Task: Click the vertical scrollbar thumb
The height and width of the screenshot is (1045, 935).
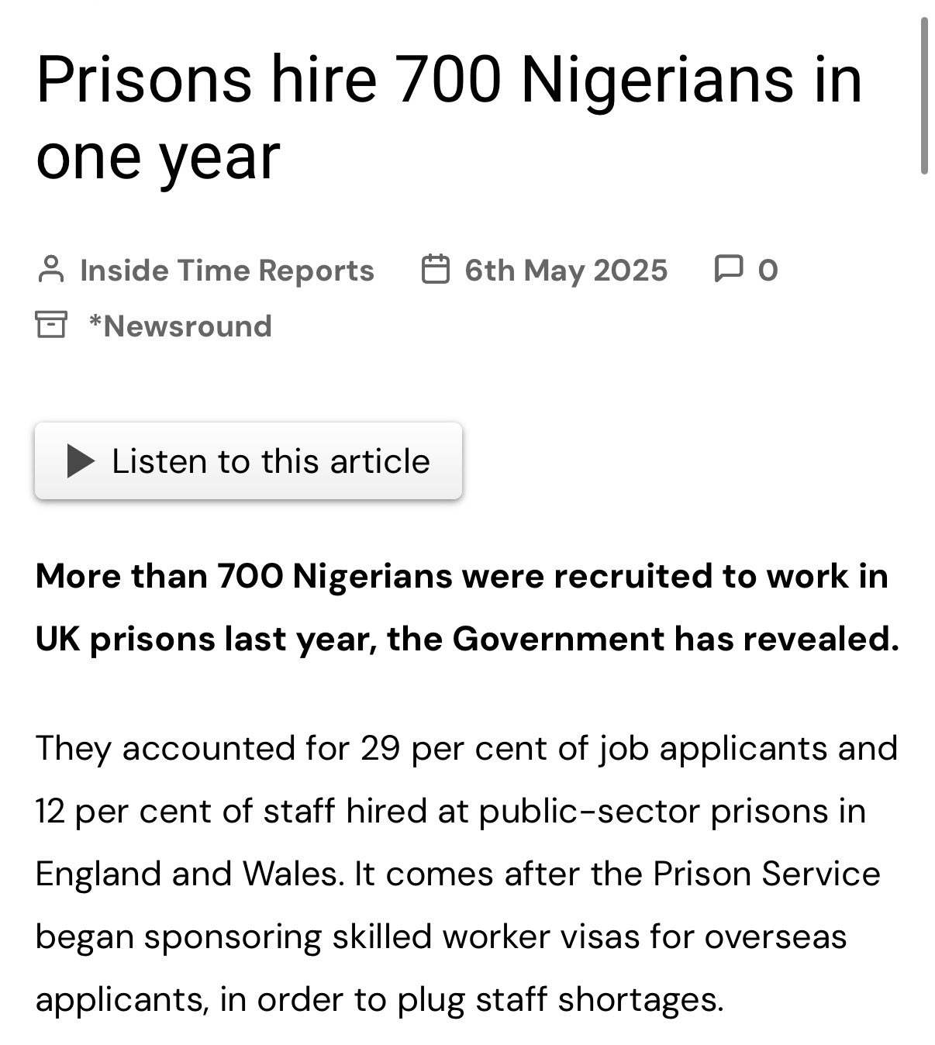Action: 923,95
